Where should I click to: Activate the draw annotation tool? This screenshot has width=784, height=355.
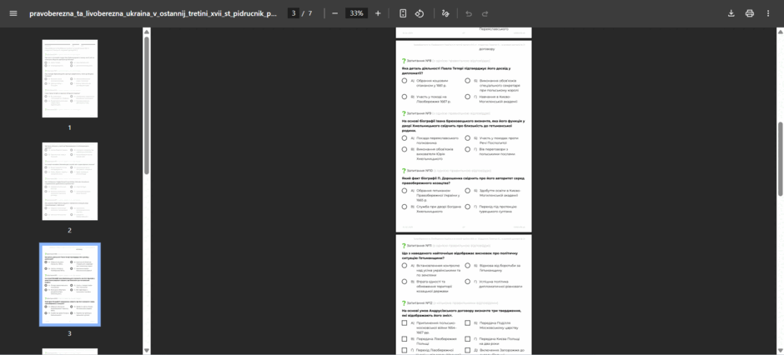pyautogui.click(x=445, y=13)
